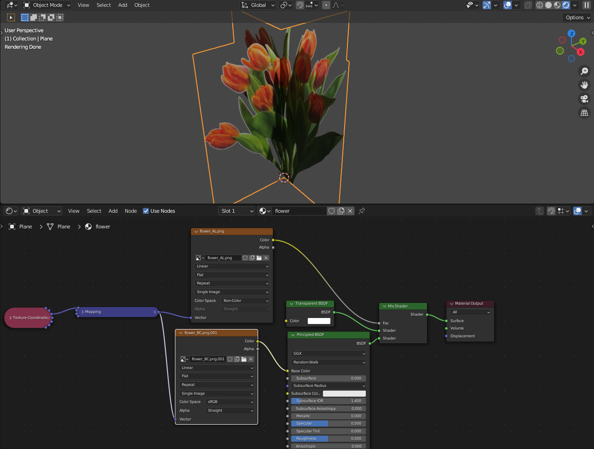
Task: Open the viewport Object menu
Action: pyautogui.click(x=142, y=5)
